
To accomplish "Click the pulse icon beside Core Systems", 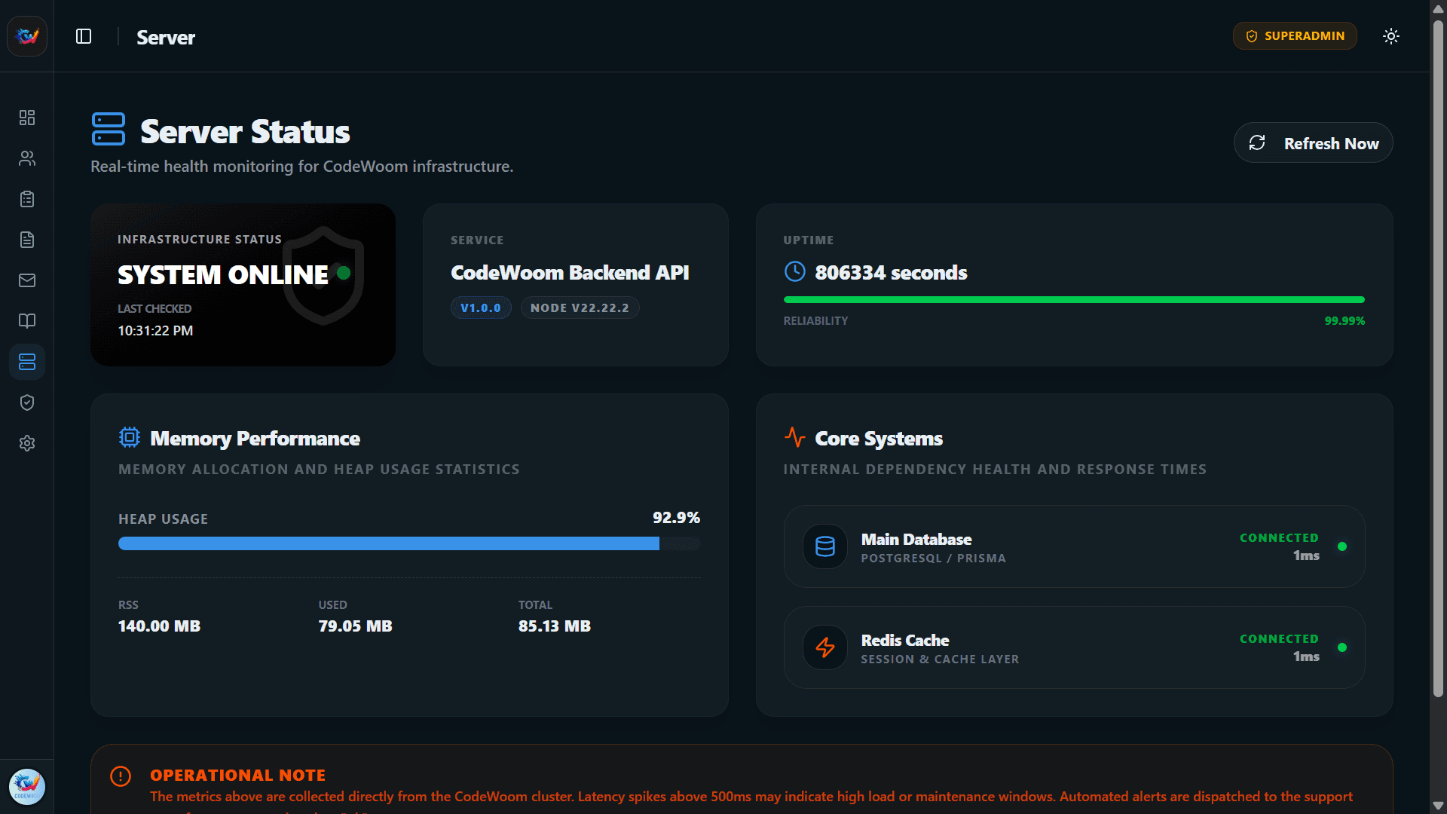I will point(795,437).
